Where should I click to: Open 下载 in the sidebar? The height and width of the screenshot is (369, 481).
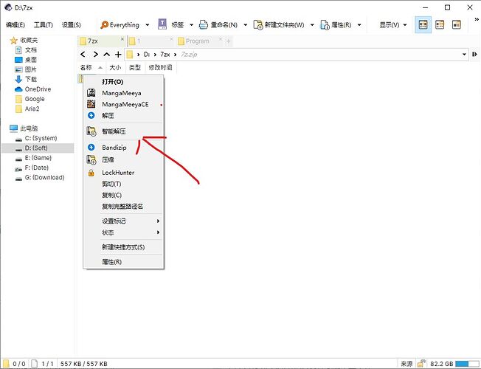click(x=26, y=80)
